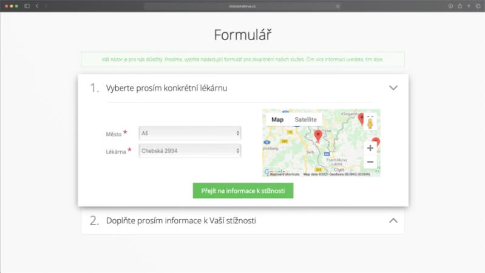This screenshot has height=273, width=485.
Task: Click the browser back arrow
Action: point(37,5)
